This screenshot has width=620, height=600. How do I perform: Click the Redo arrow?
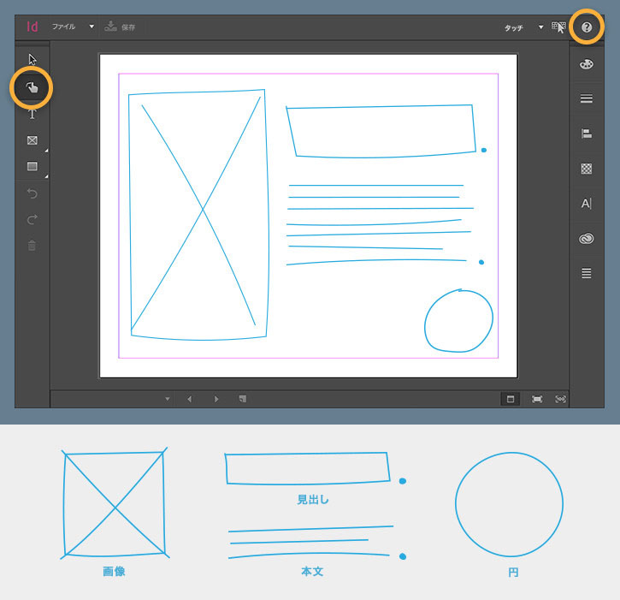coord(32,219)
